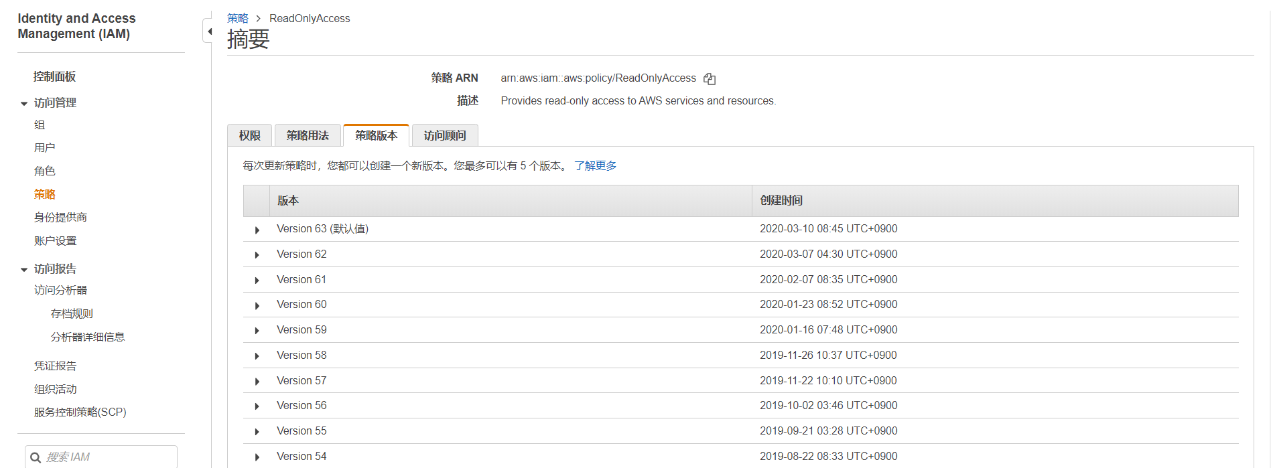Screen dimensions: 1271x468
Task: Copy the policy ARN with the copy icon
Action: click(x=710, y=79)
